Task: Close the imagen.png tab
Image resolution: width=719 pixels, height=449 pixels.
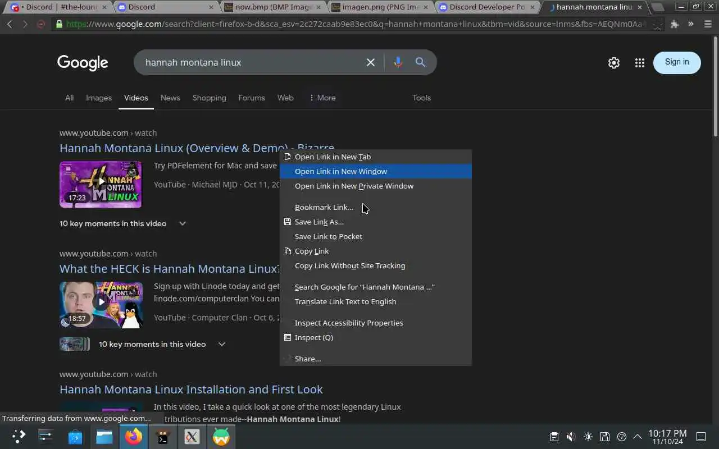Action: (x=426, y=7)
